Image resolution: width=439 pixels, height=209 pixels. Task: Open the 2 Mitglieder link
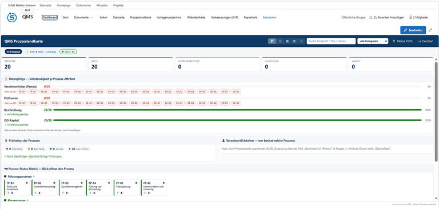[418, 17]
